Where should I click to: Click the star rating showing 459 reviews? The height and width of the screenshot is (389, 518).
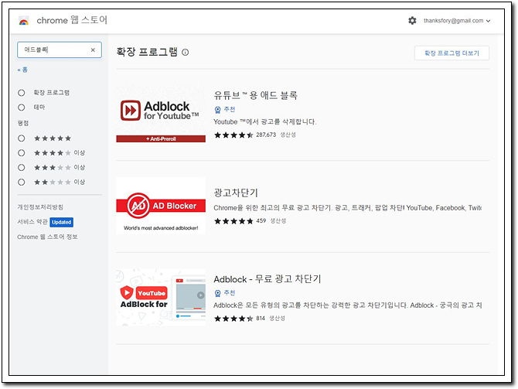233,220
